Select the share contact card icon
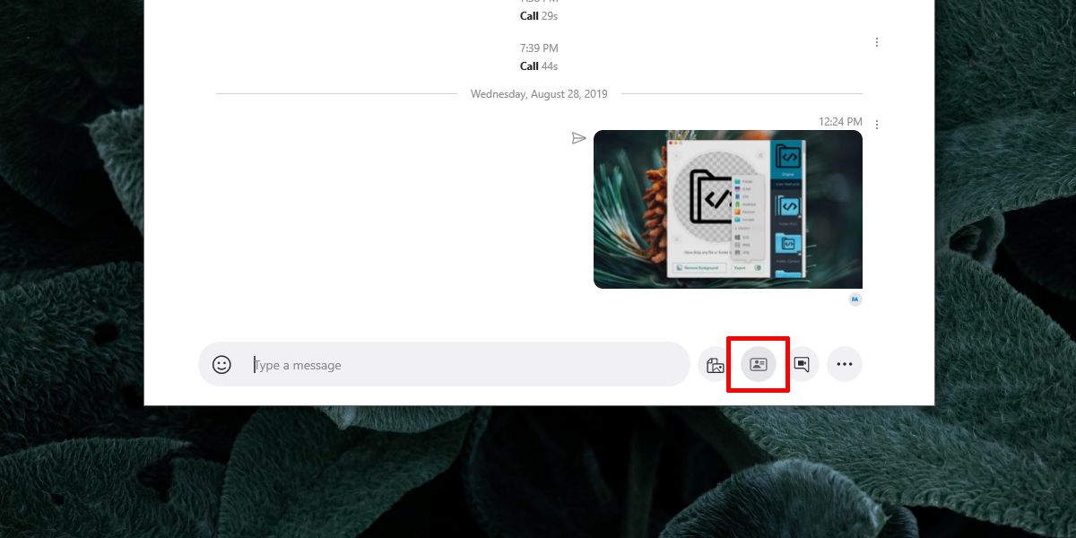Viewport: 1076px width, 538px height. 759,364
